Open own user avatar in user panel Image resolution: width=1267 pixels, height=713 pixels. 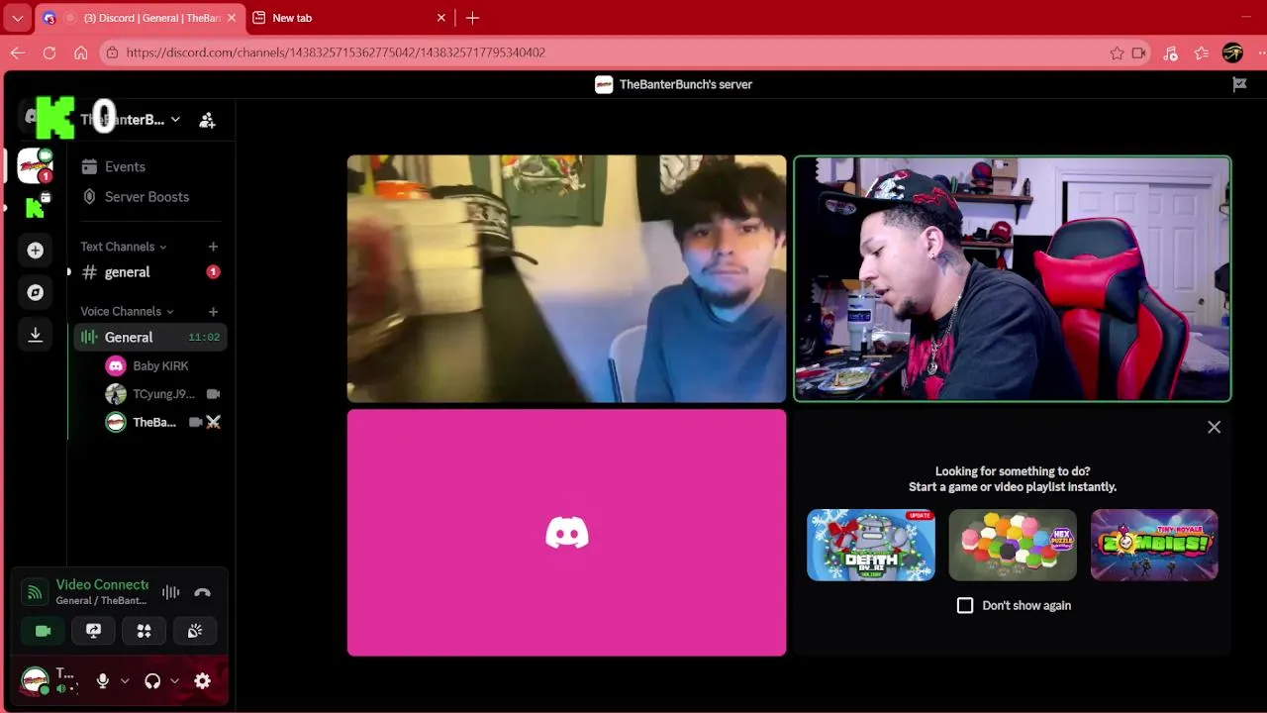36,681
